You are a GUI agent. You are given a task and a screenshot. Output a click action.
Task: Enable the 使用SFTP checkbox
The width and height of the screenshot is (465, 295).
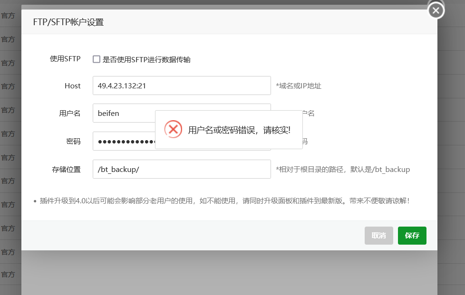click(97, 59)
